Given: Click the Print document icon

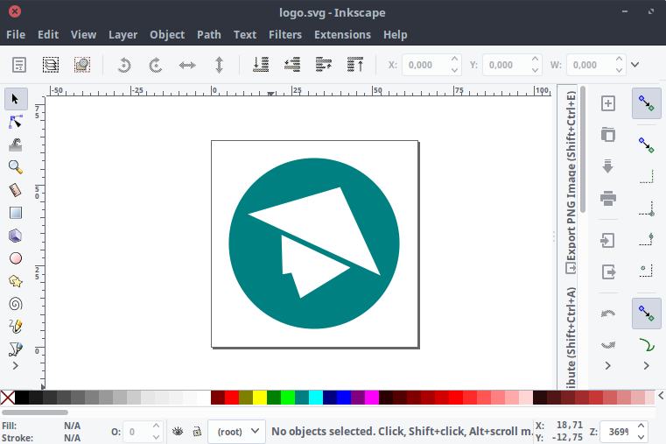Looking at the screenshot, I should [608, 198].
